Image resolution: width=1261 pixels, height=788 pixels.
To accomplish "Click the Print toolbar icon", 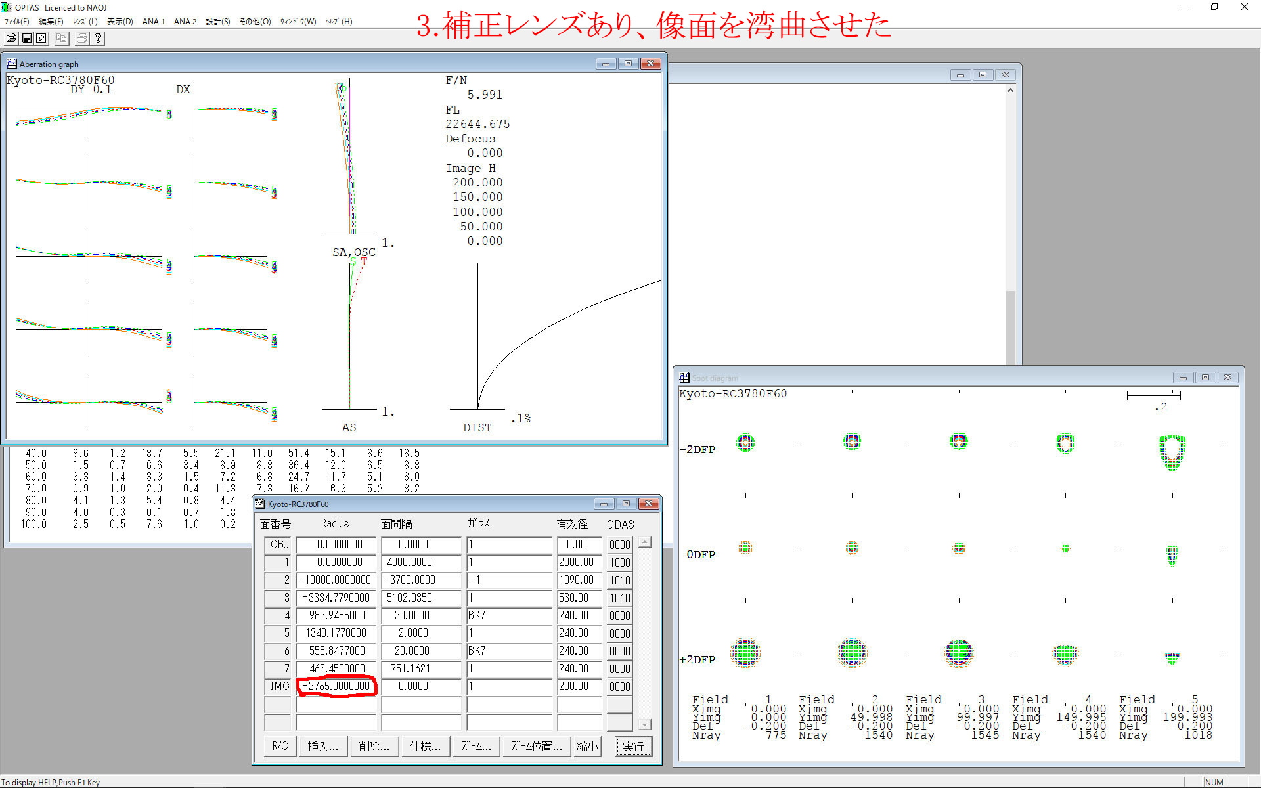I will pos(81,38).
